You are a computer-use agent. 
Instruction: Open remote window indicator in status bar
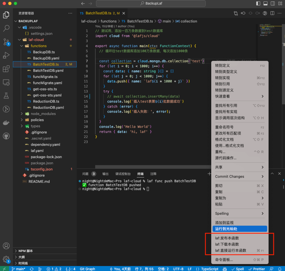pyautogui.click(x=4, y=269)
